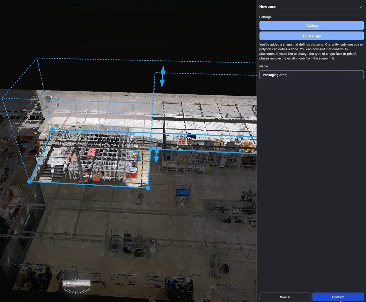Select the back-left corner handle of the zone
Screen dimensions: 366x302
point(52,129)
